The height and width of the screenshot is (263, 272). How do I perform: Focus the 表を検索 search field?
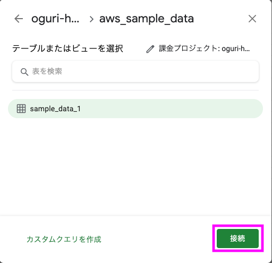(x=135, y=71)
